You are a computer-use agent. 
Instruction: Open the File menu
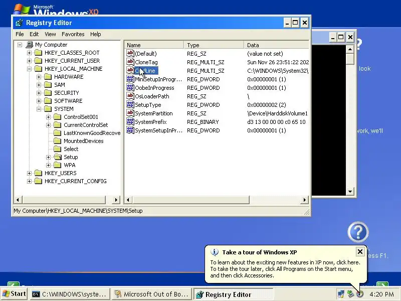coord(20,34)
